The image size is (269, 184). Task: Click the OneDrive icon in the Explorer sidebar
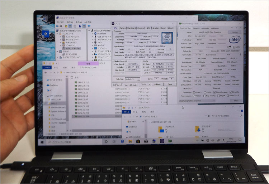(x=53, y=85)
